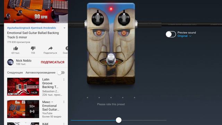
Task: Open options menu for Latin Groove video
Action: tap(64, 80)
